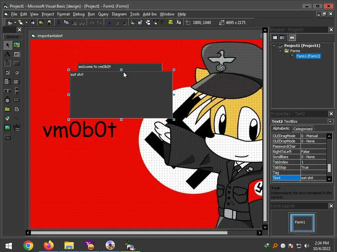Open the File menu
This screenshot has height=252, width=337.
coord(14,14)
